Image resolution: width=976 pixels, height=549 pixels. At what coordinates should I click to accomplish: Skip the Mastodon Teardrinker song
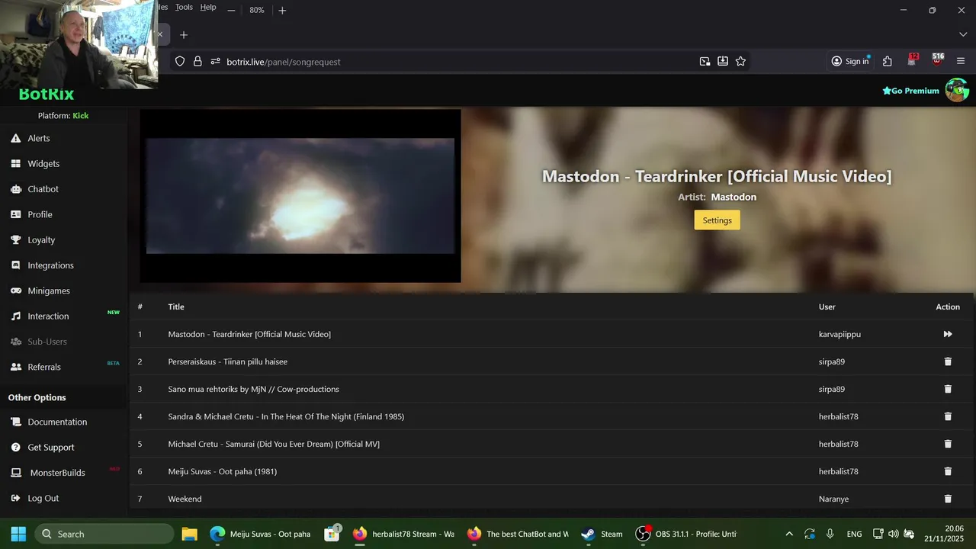948,334
